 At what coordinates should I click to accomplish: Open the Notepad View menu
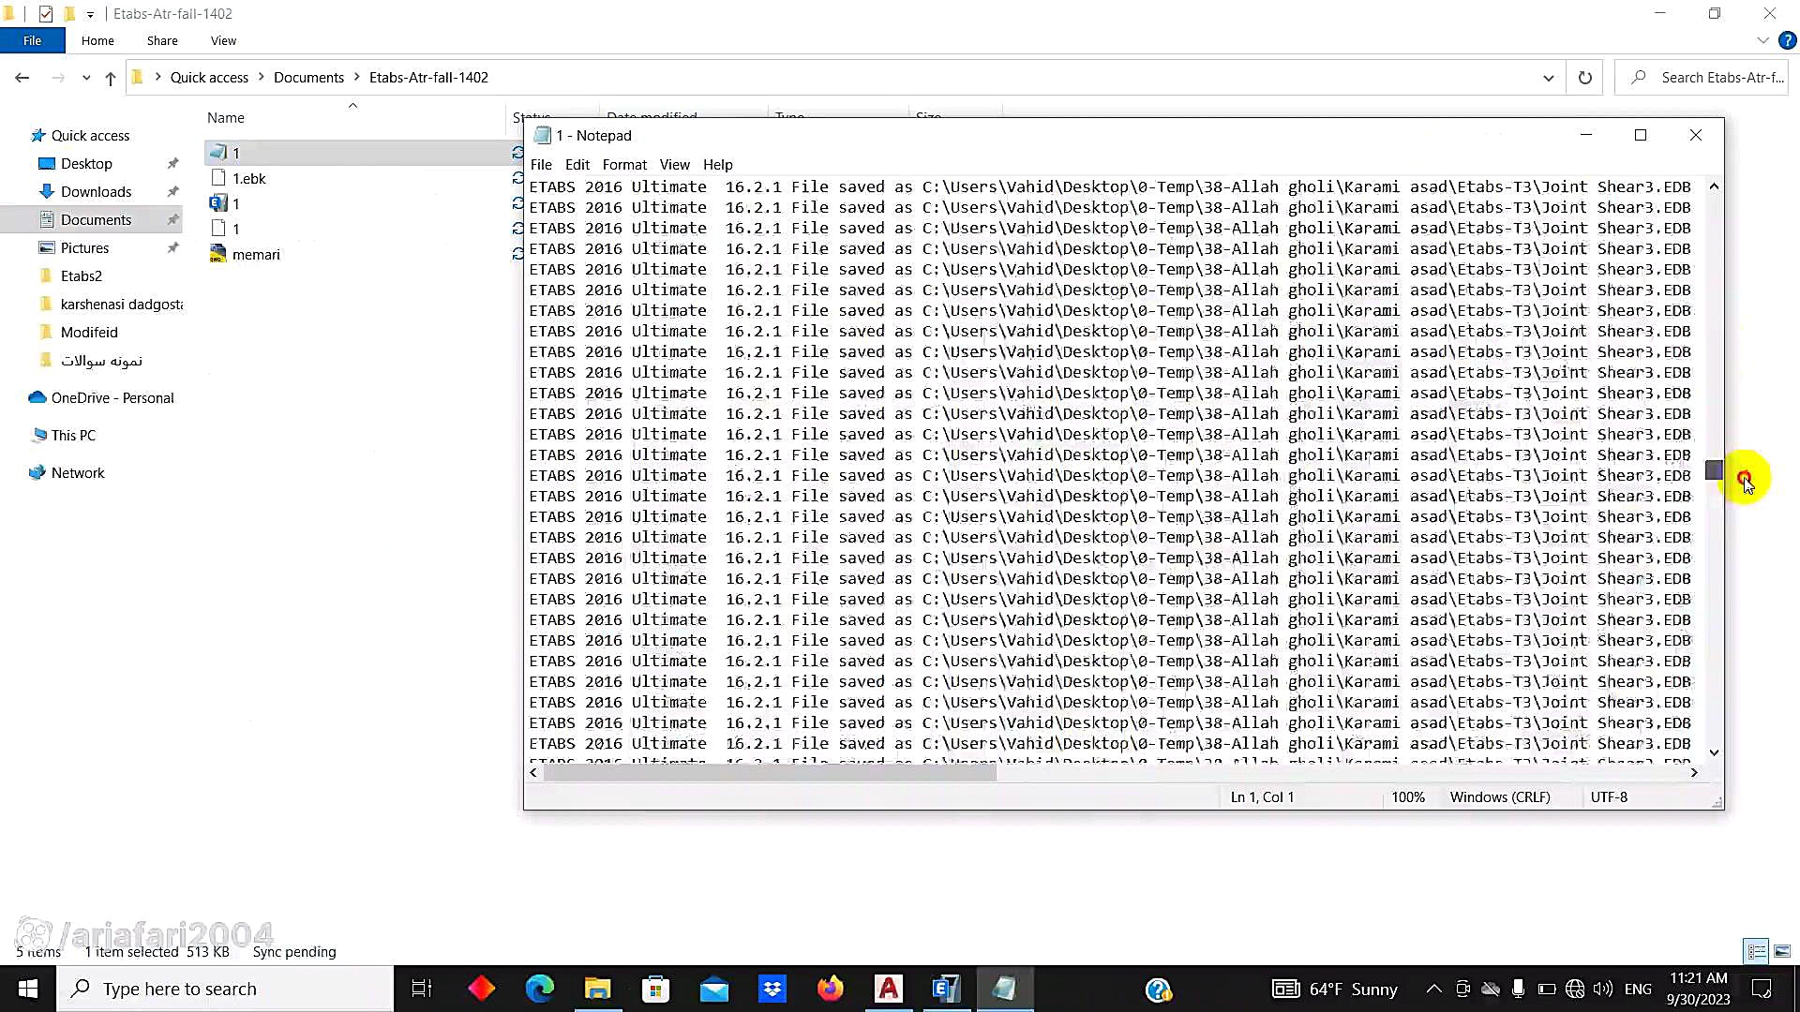click(x=674, y=164)
